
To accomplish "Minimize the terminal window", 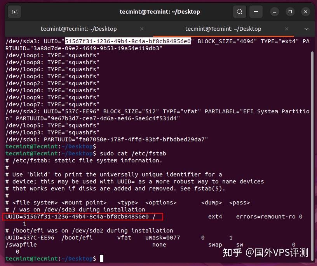I will coord(275,12).
